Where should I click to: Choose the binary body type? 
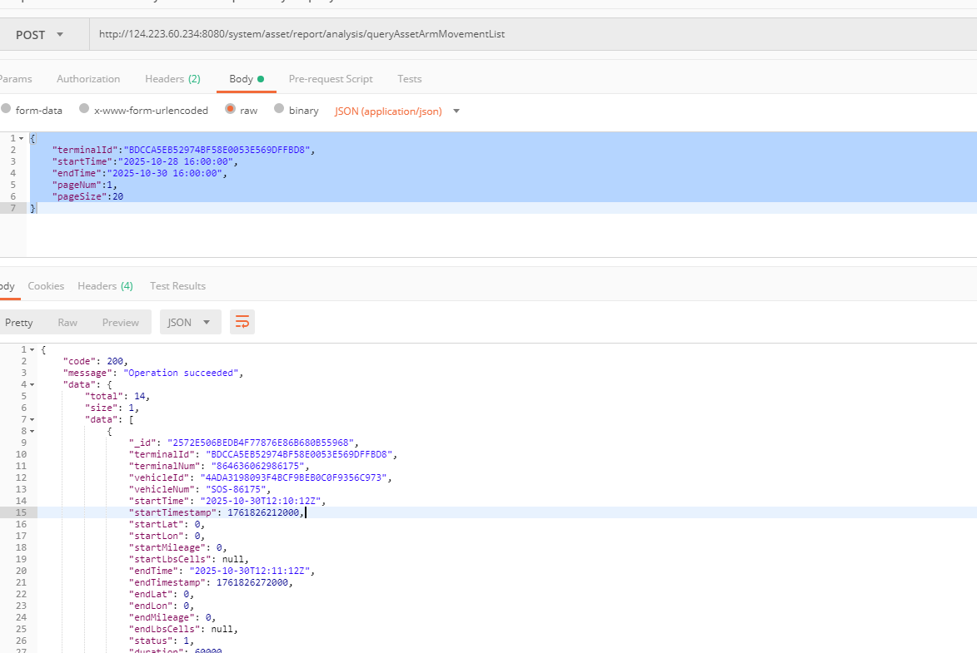pos(279,110)
